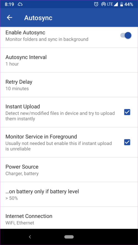Tap the home pill navigation button

[69, 237]
